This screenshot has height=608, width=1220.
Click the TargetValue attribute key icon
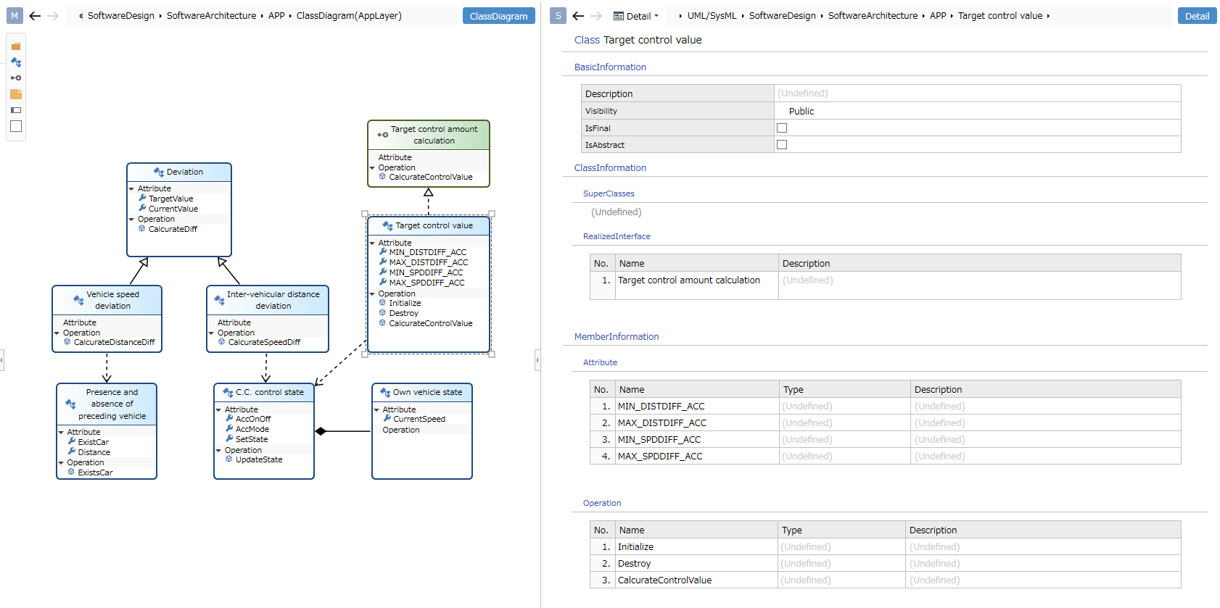pos(142,198)
